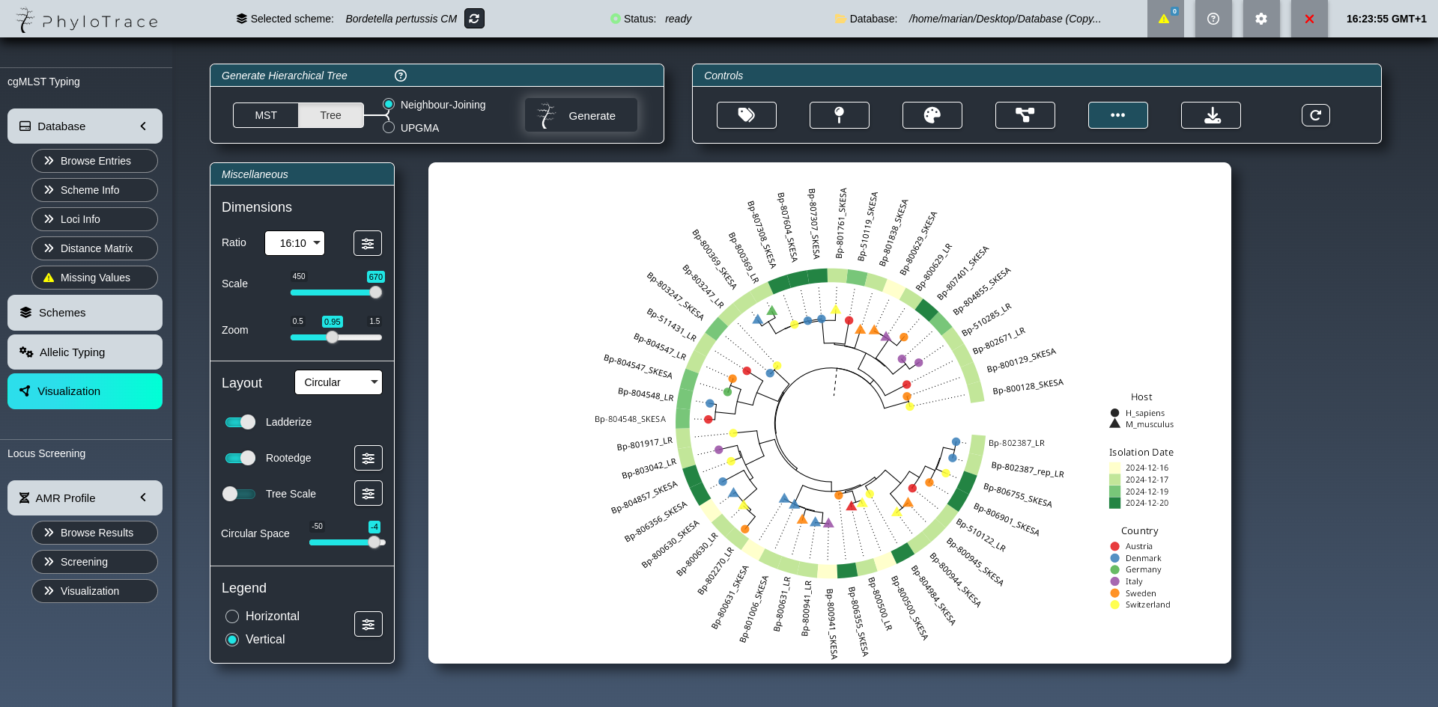Click the tag labels icon in Controls
Viewport: 1438px width, 707px height.
pos(746,115)
